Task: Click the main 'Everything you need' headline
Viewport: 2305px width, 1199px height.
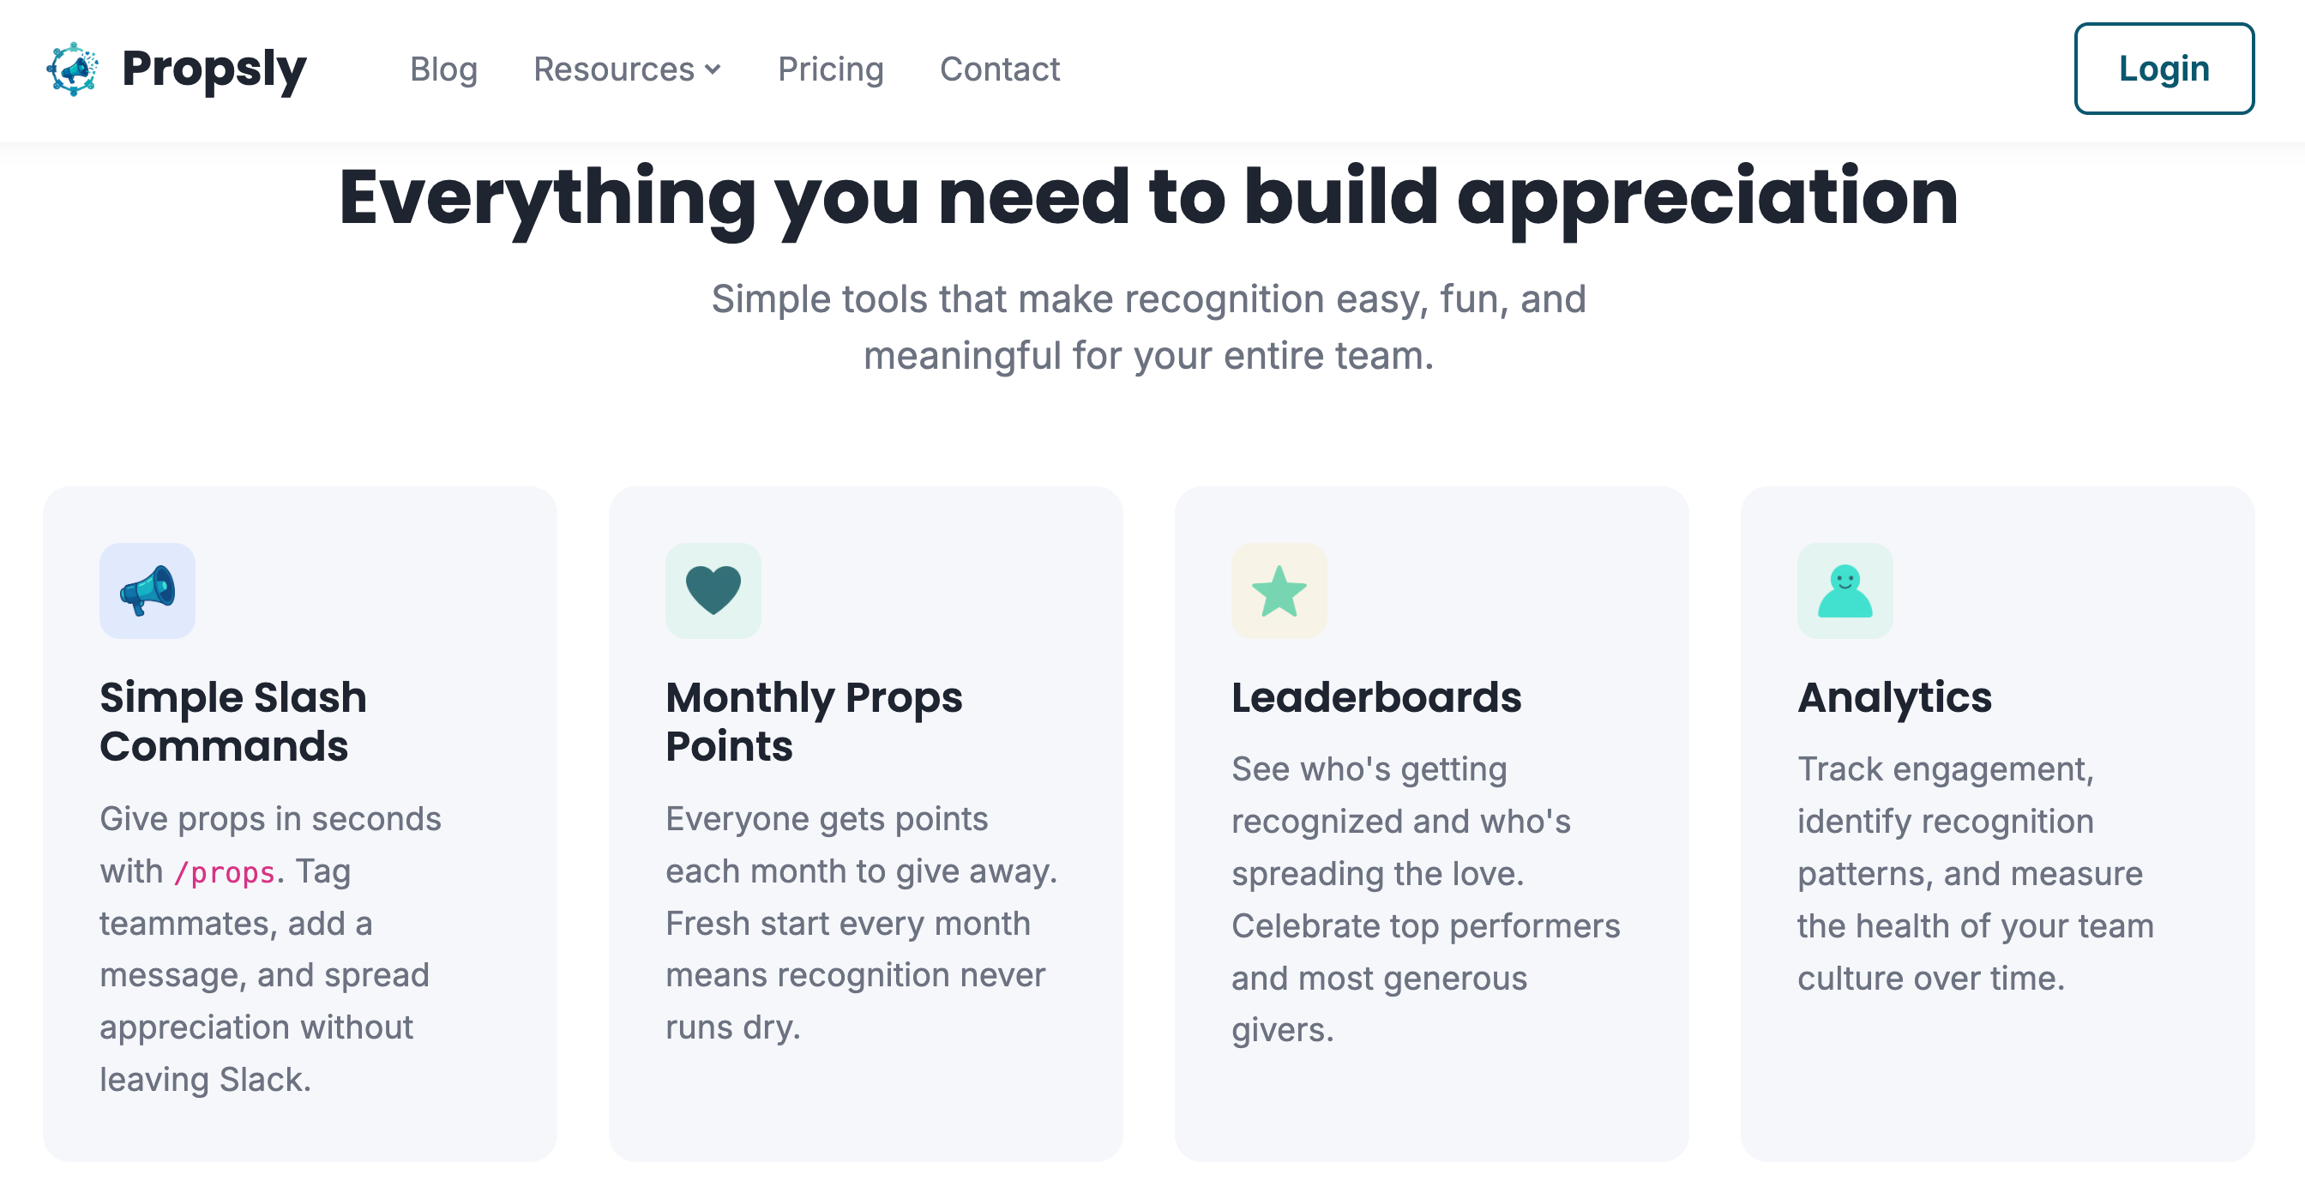Action: coord(1149,197)
